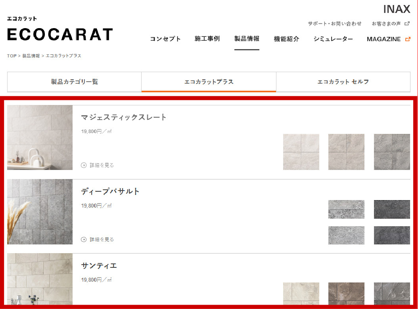Select the darkest gray マジェスティックスレート swatch

(x=392, y=152)
